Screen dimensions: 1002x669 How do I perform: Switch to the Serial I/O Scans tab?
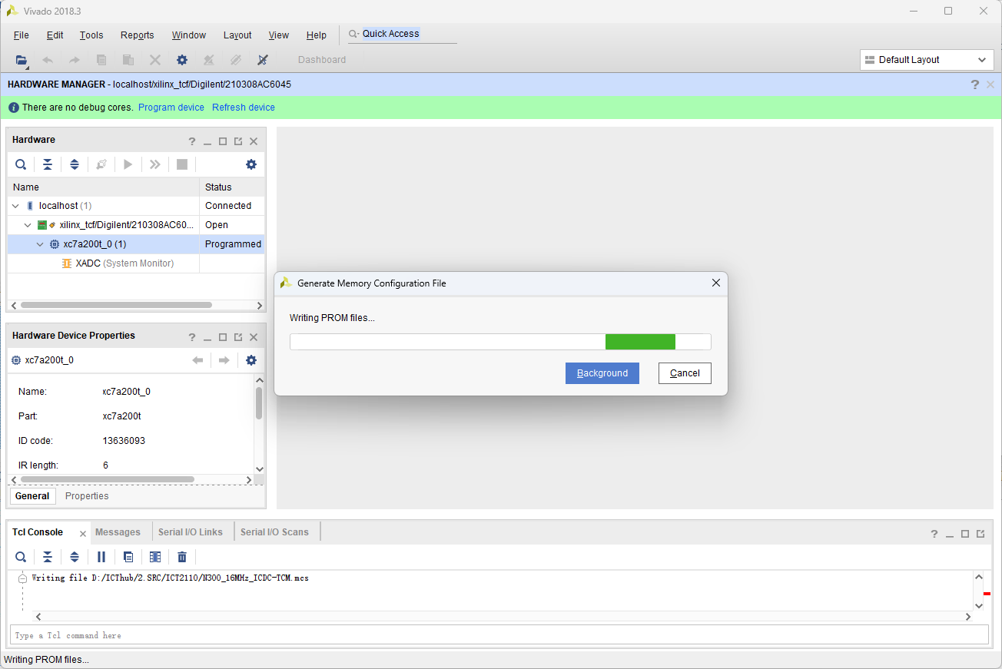point(274,532)
